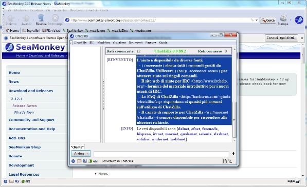Open What's New link in page sidebar

click(x=24, y=112)
